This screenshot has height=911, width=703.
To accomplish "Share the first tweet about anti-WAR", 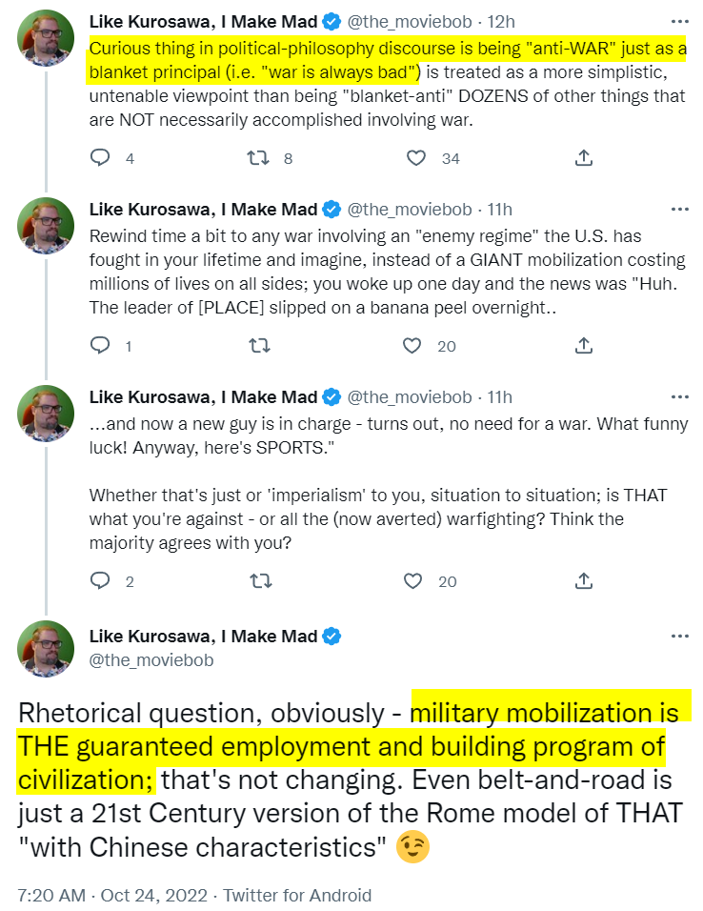I will click(584, 158).
